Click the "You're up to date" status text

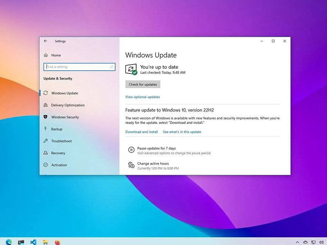tap(159, 67)
